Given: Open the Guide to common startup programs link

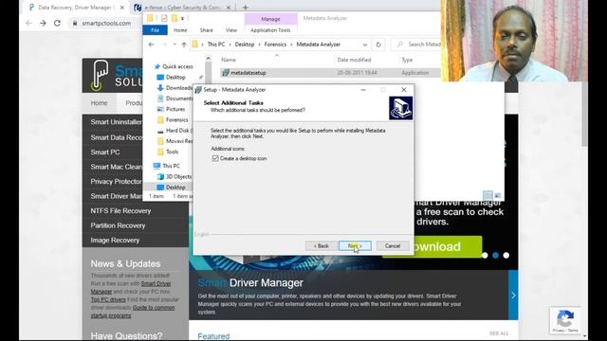Looking at the screenshot, I should click(133, 312).
